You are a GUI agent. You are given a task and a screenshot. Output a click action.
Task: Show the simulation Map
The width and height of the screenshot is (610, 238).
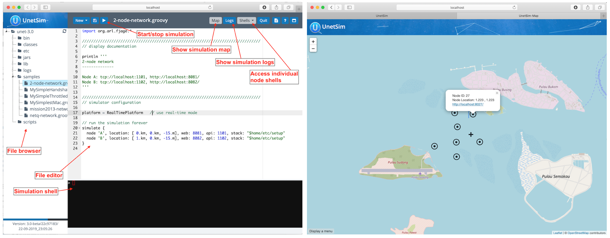coord(215,20)
